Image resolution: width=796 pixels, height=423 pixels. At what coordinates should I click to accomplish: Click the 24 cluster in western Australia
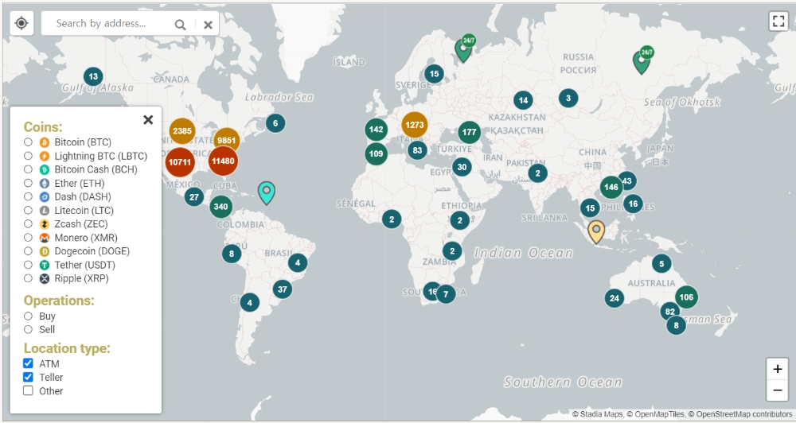click(x=615, y=298)
